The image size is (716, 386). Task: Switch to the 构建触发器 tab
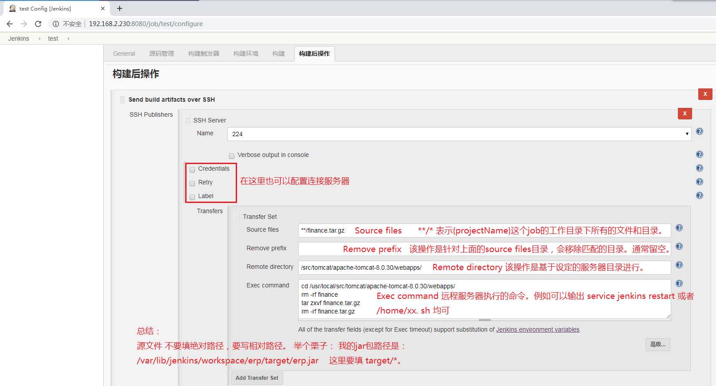pyautogui.click(x=204, y=54)
